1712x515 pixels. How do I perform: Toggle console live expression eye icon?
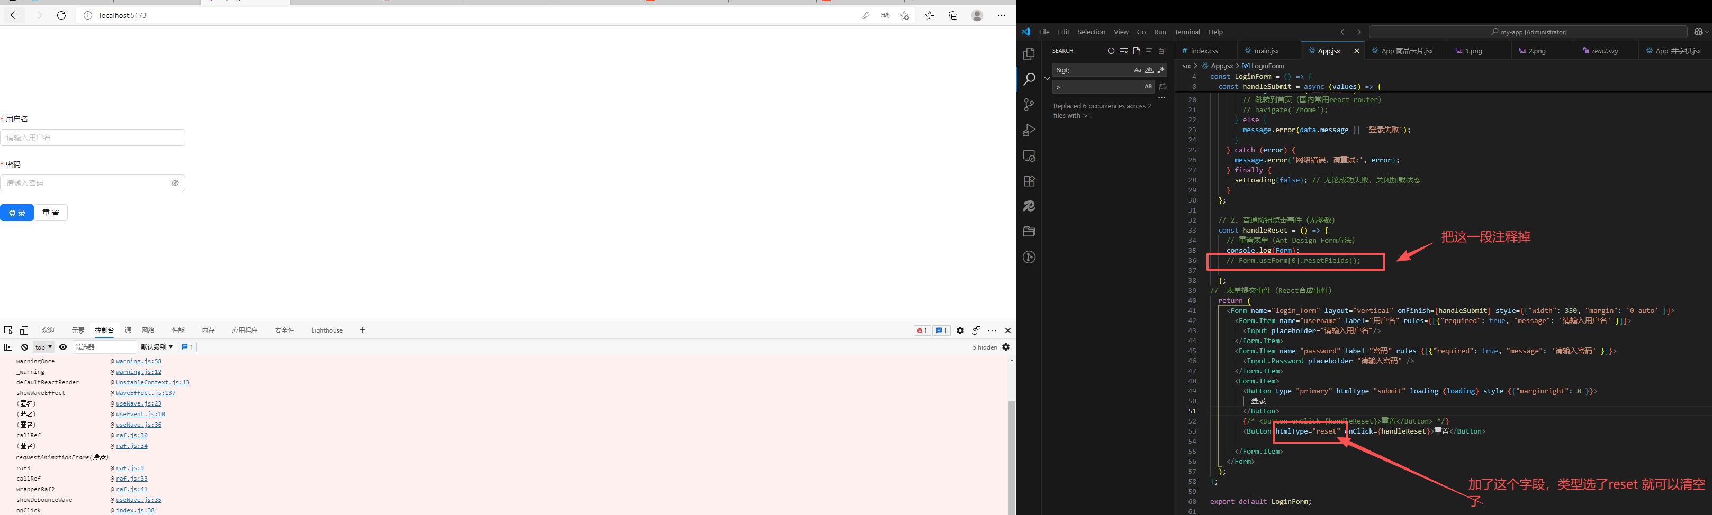coord(63,347)
